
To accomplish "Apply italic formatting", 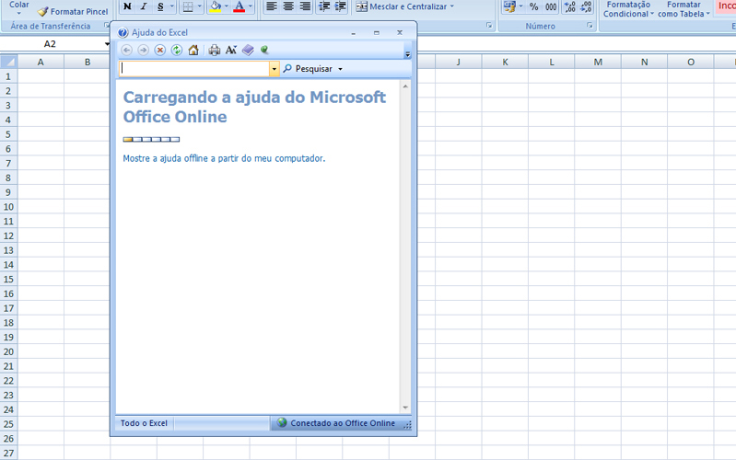I will pyautogui.click(x=144, y=6).
